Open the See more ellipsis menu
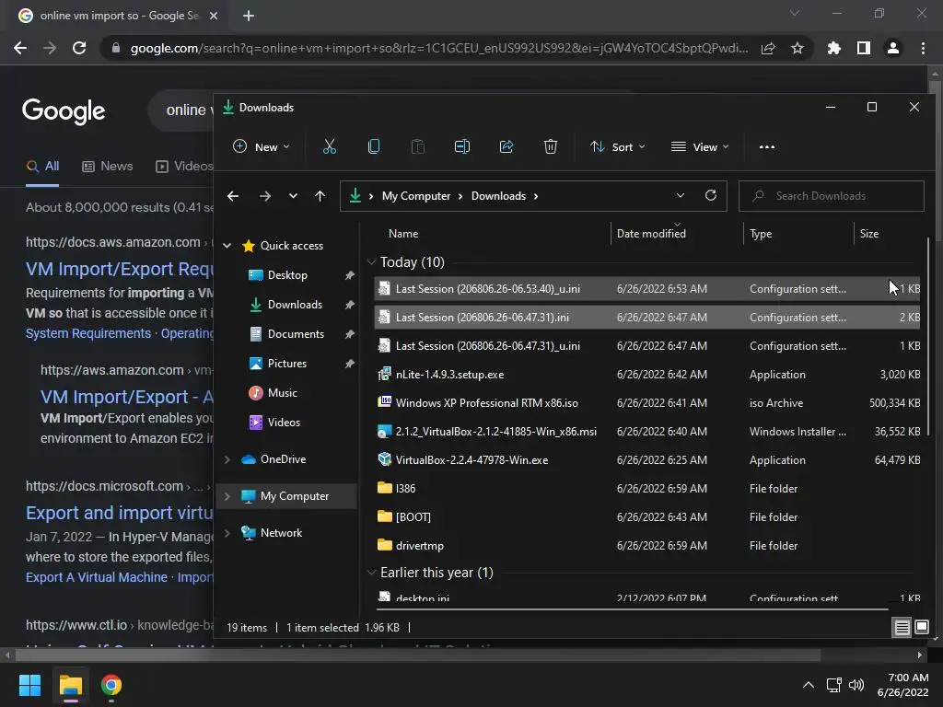The height and width of the screenshot is (707, 943). tap(767, 146)
